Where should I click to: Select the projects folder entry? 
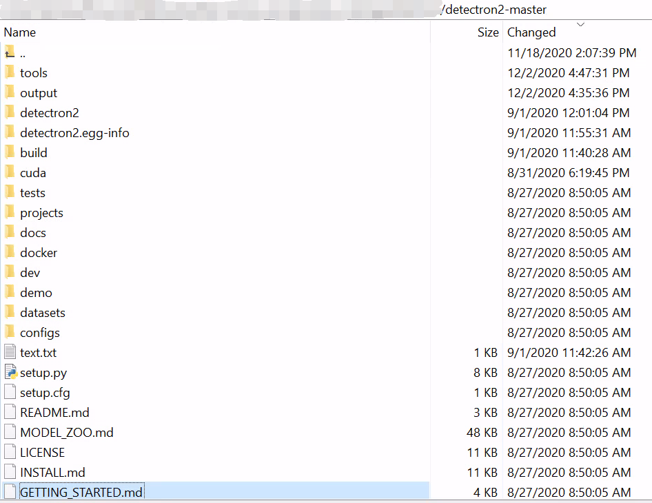41,213
